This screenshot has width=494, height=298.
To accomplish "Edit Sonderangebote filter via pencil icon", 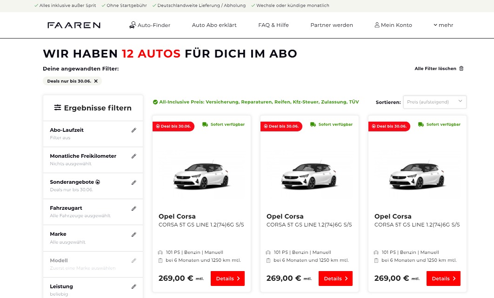I will click(x=134, y=182).
